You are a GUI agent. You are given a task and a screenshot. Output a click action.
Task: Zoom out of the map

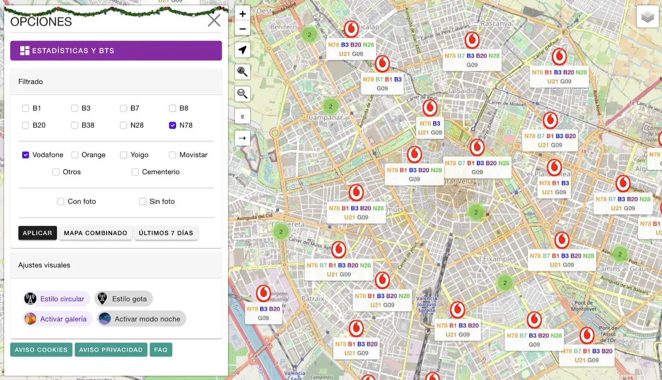point(243,29)
